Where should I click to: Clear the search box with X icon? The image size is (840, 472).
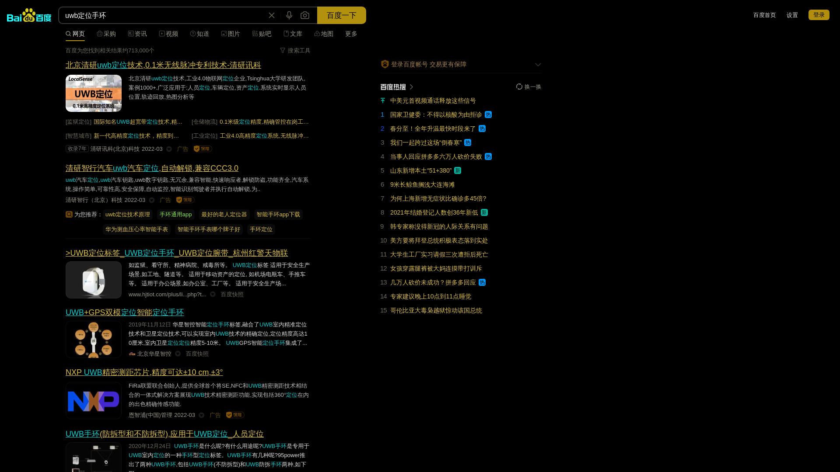click(272, 15)
